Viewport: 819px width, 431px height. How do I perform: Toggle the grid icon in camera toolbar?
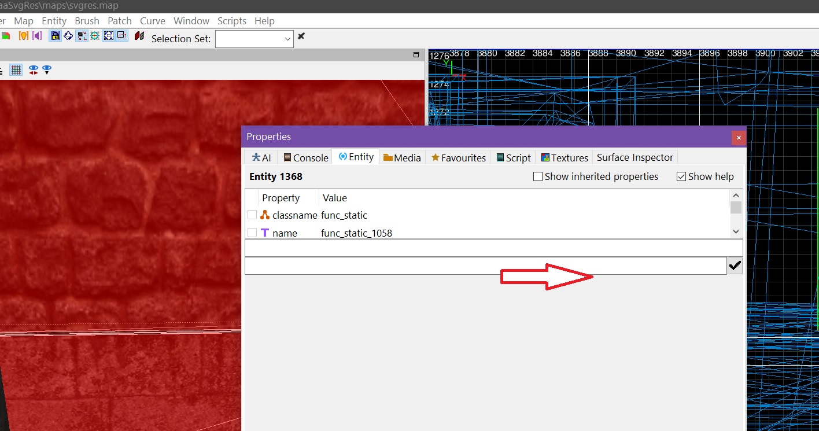click(16, 70)
